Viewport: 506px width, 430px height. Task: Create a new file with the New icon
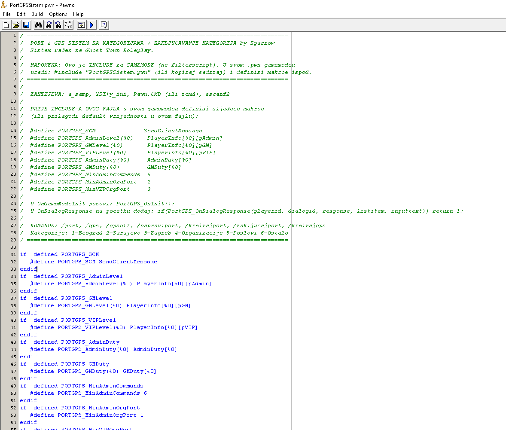click(6, 24)
